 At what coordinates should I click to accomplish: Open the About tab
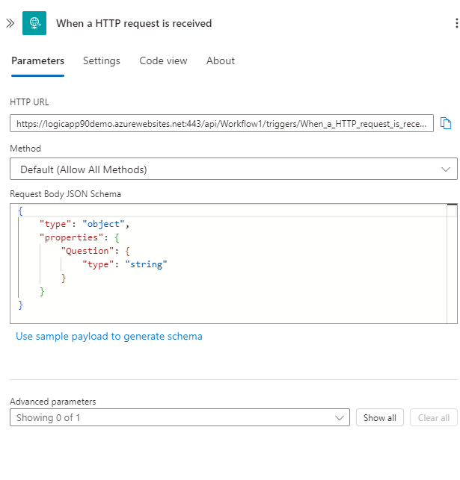click(x=221, y=61)
